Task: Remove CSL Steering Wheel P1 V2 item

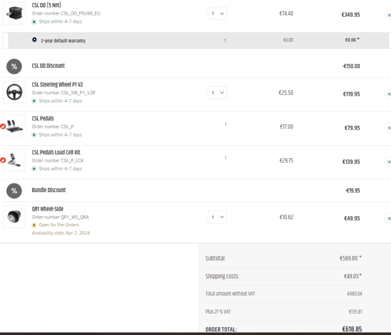Action: pyautogui.click(x=388, y=94)
